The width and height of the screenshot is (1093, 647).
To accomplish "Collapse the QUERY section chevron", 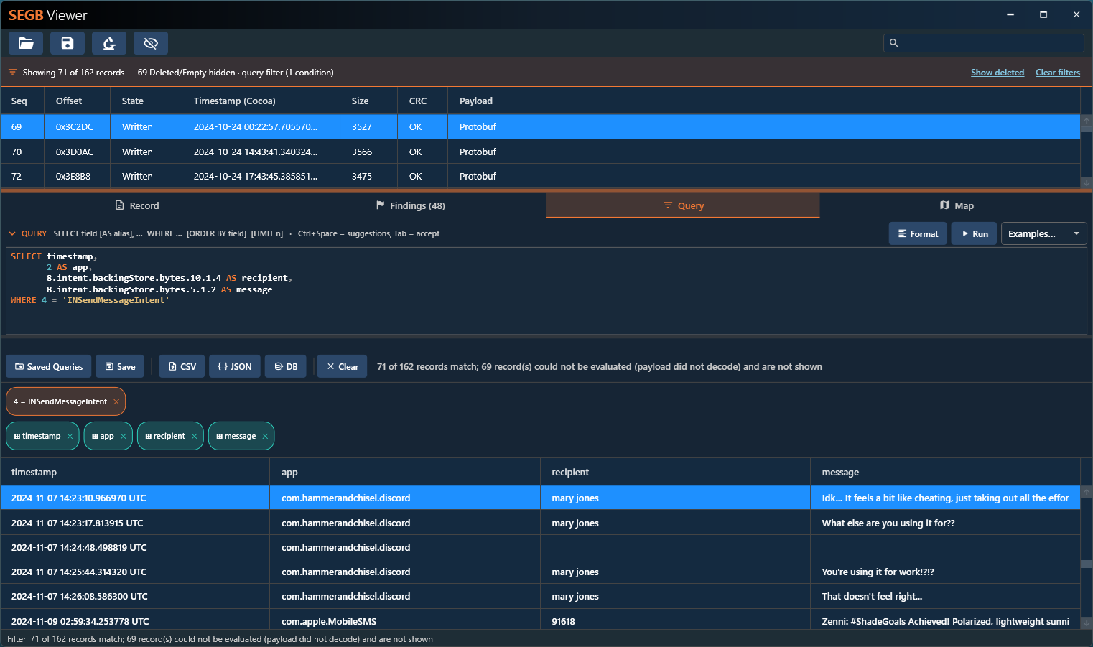I will [12, 233].
